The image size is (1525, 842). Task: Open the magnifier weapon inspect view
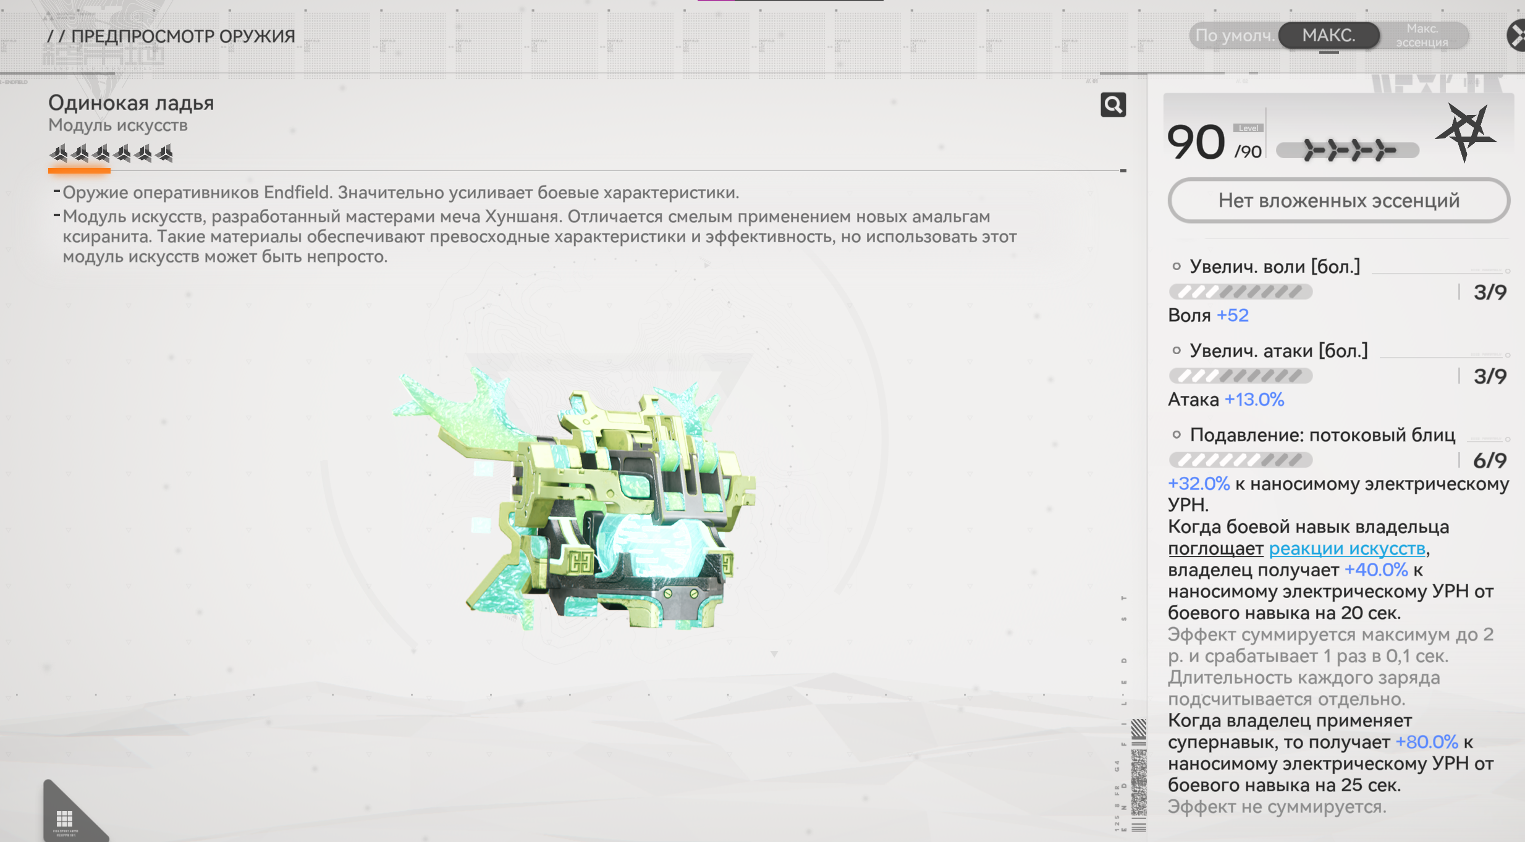point(1113,105)
